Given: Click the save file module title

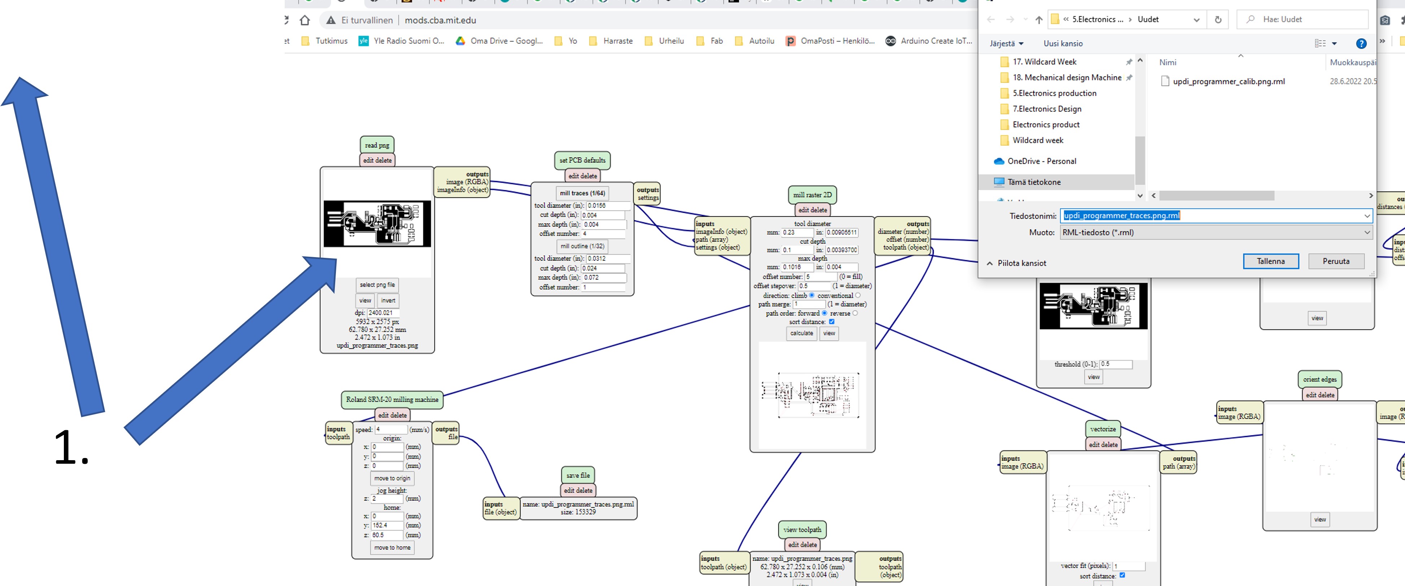Looking at the screenshot, I should point(578,475).
